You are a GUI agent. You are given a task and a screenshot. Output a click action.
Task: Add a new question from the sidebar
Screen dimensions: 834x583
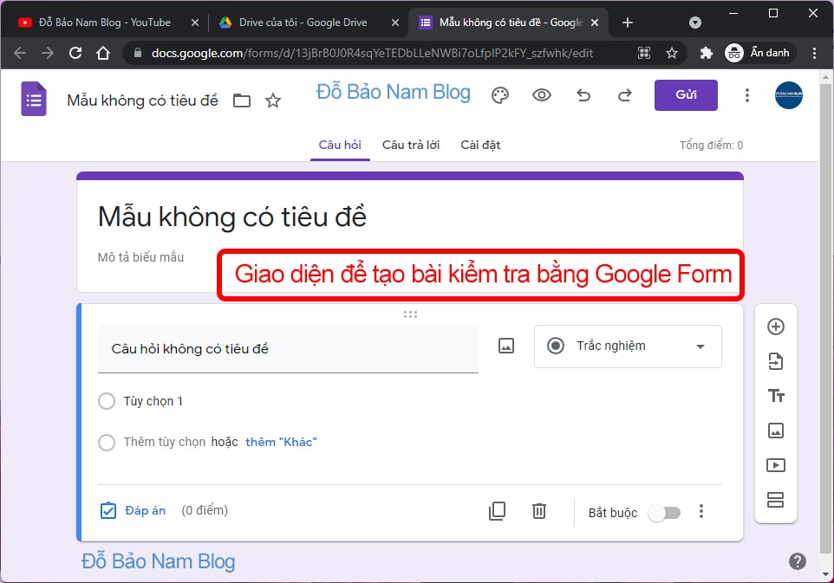776,327
